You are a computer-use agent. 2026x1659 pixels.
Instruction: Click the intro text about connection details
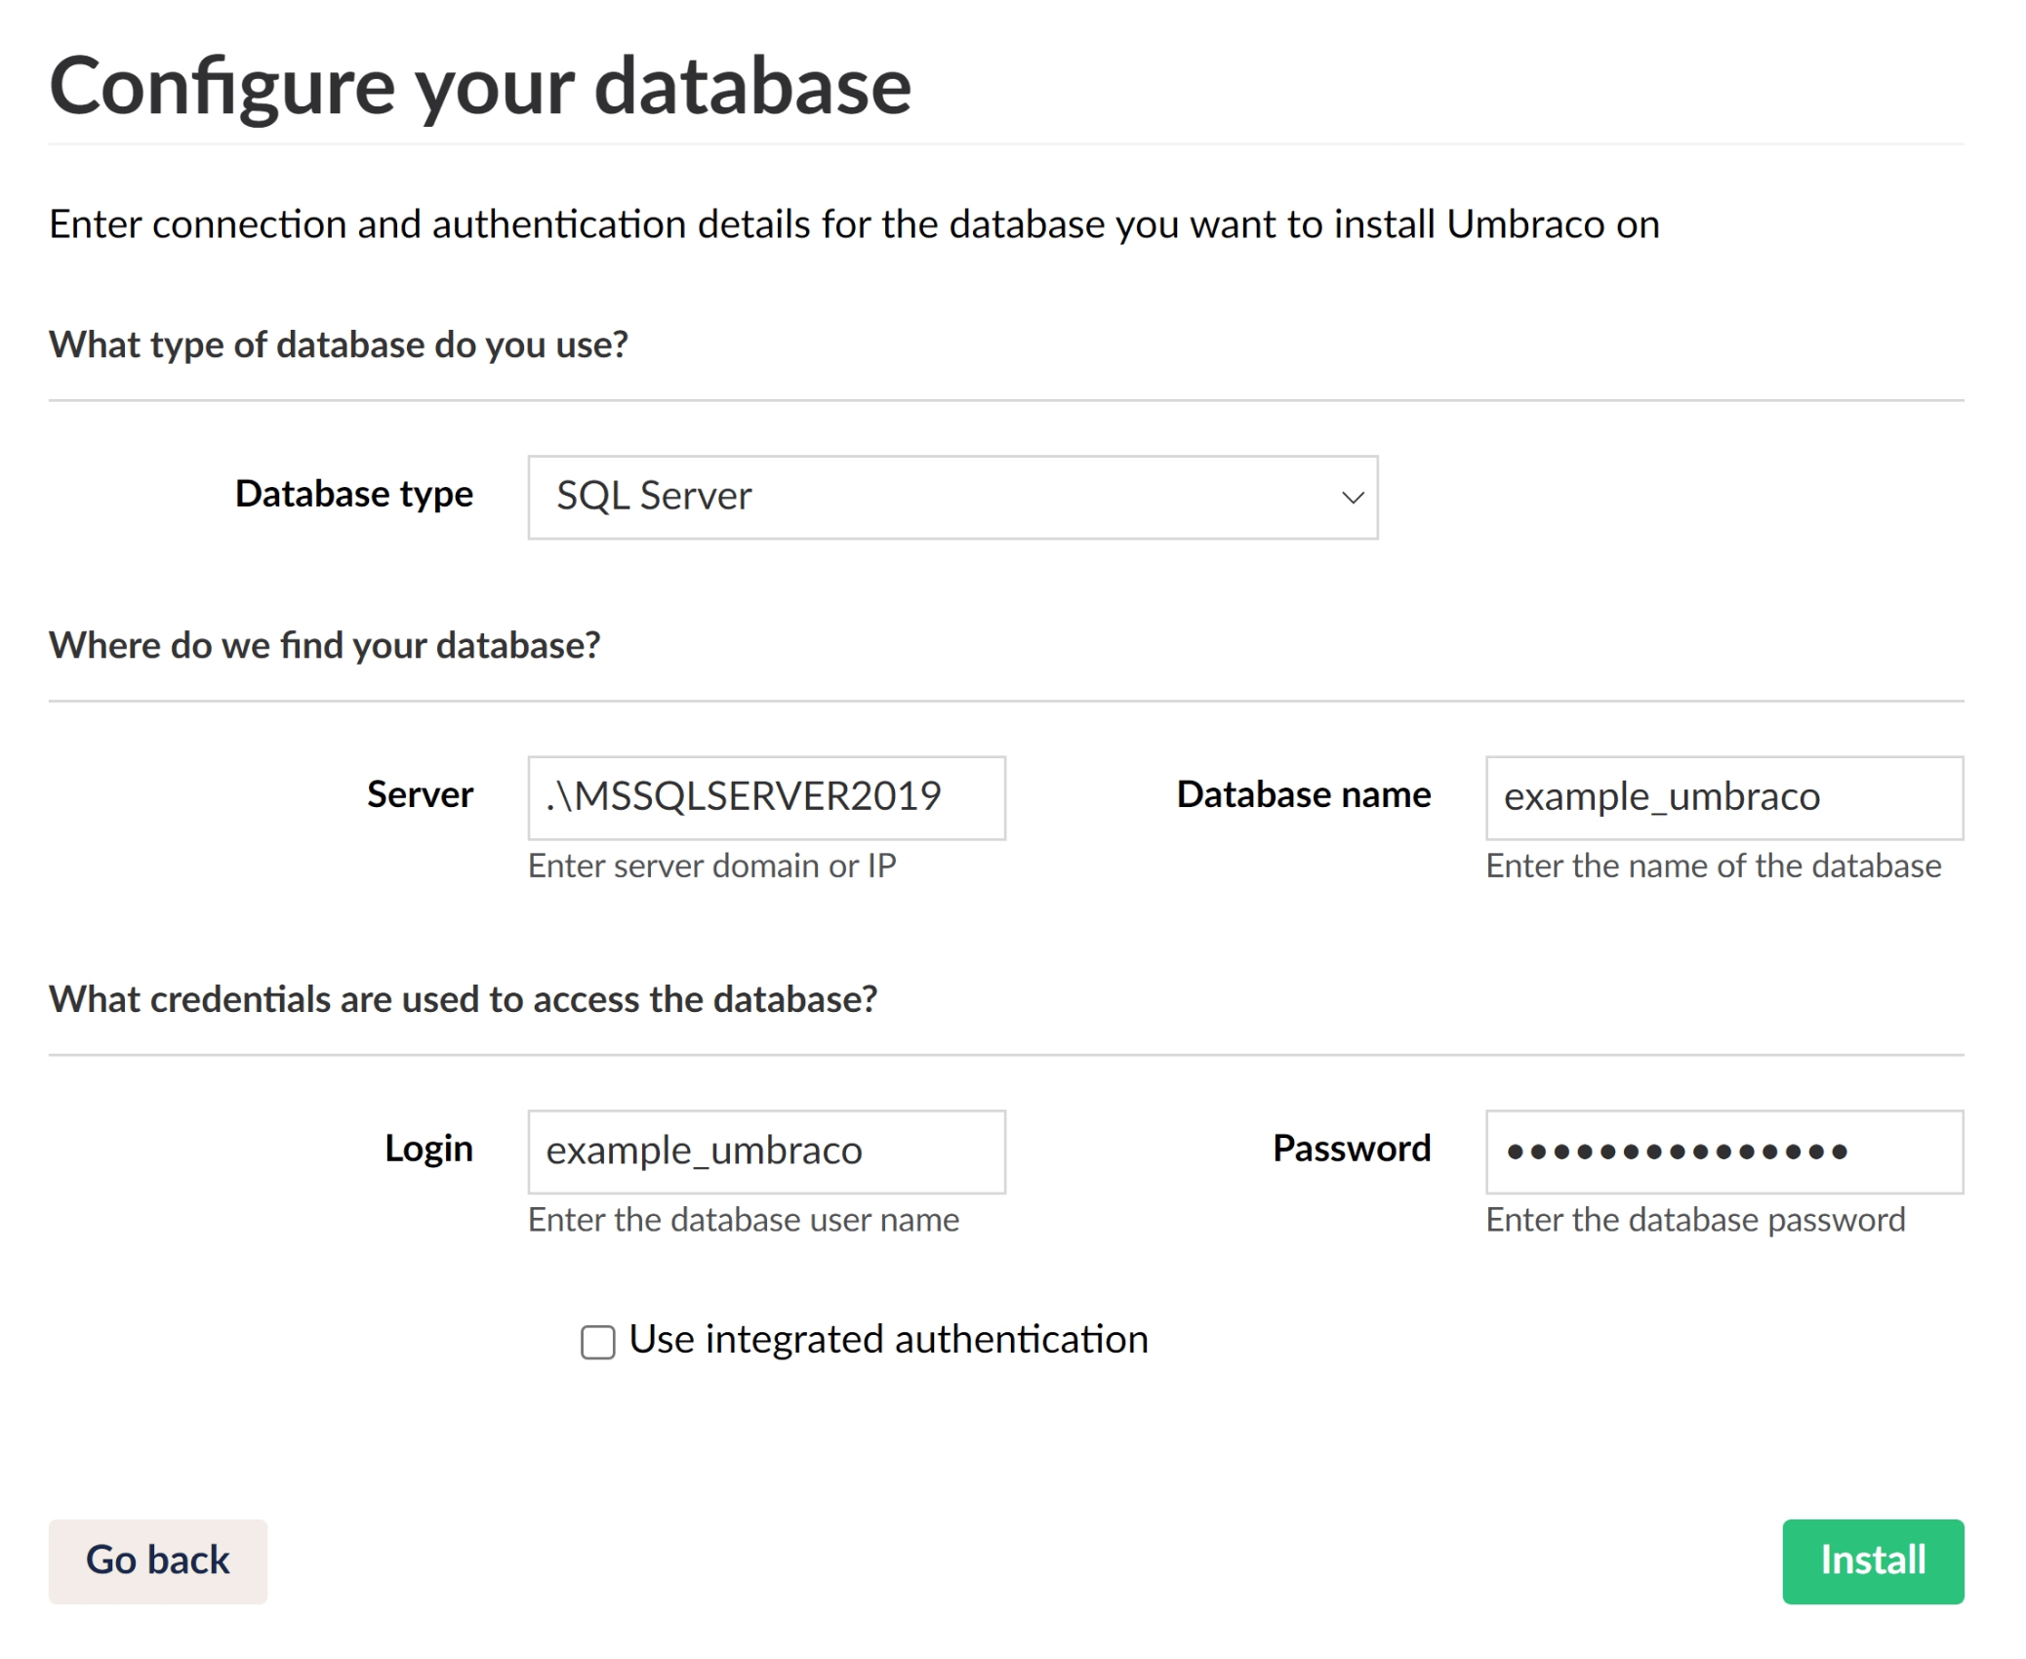(854, 225)
